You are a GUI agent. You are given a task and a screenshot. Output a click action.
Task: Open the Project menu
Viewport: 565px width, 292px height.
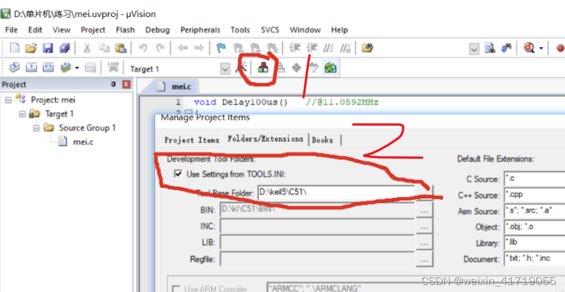[93, 30]
